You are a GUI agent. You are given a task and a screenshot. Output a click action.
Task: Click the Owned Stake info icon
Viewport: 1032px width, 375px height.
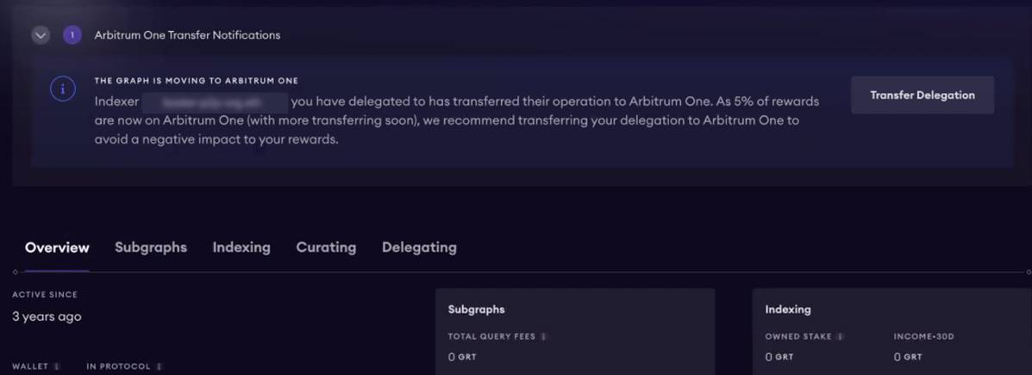[839, 336]
